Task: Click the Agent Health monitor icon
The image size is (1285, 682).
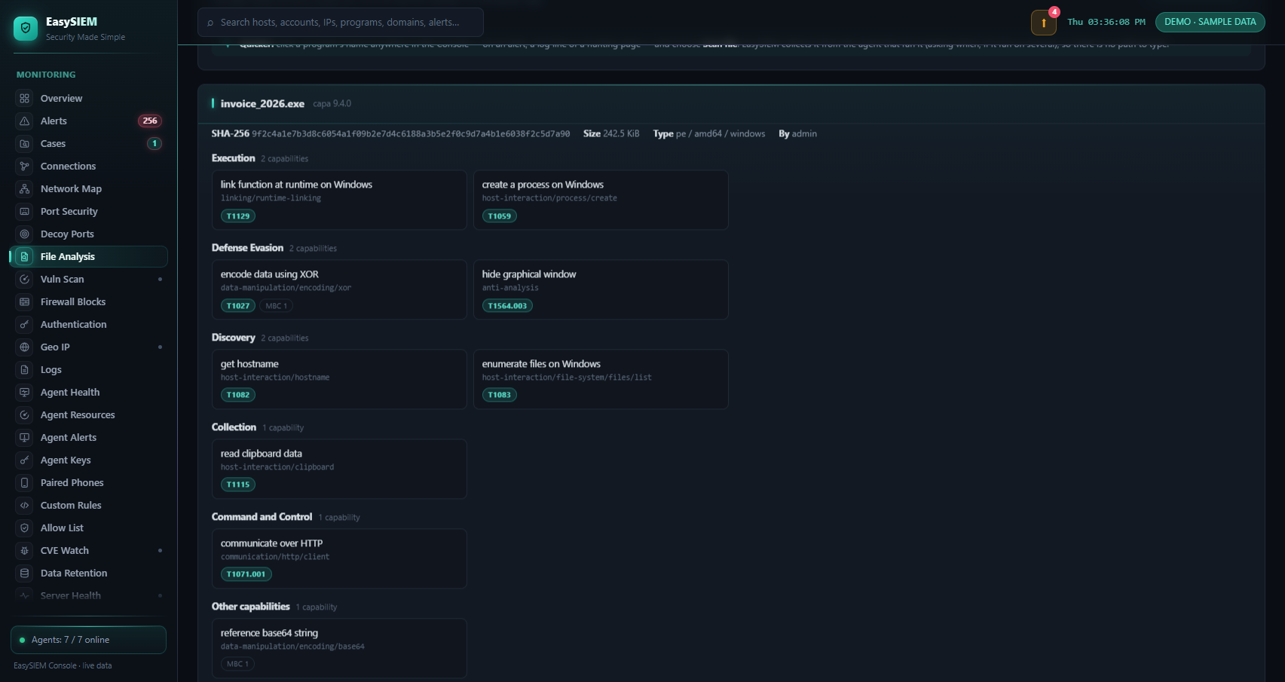Action: pos(25,393)
